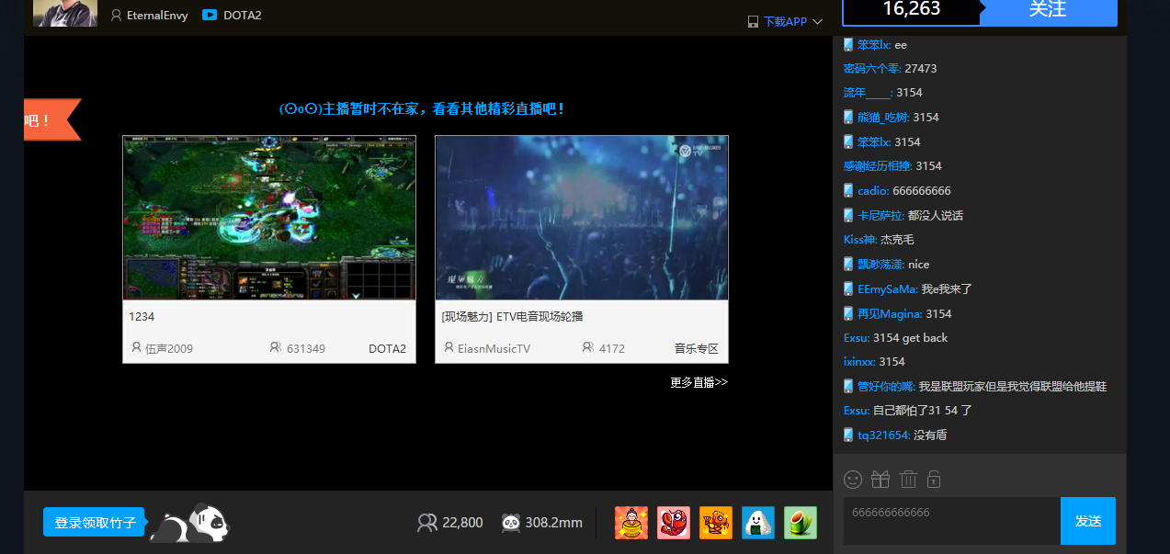The image size is (1170, 554).
Task: Click the EternalEnvy streamer name
Action: click(x=157, y=15)
